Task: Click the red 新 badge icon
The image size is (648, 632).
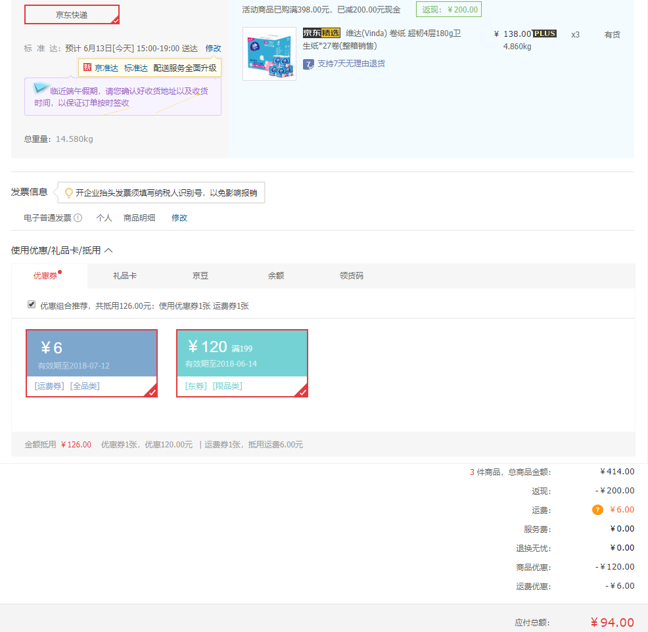Action: pos(87,67)
